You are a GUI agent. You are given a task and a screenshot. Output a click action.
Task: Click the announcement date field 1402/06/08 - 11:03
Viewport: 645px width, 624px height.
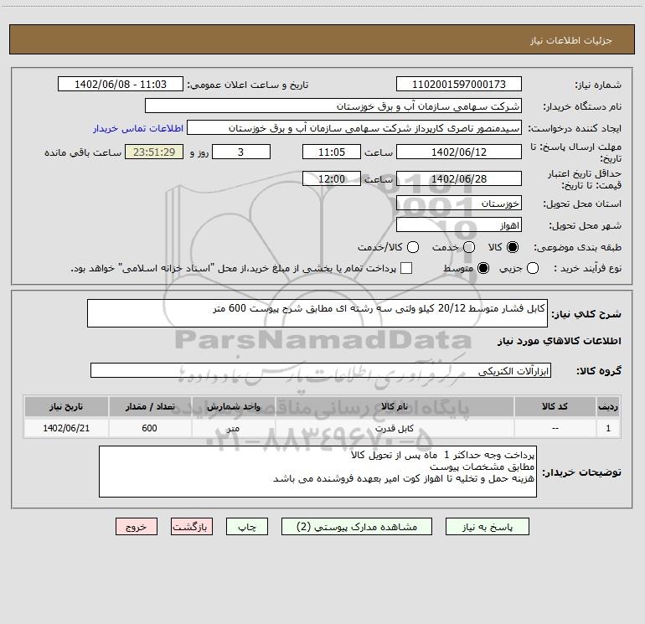click(121, 84)
